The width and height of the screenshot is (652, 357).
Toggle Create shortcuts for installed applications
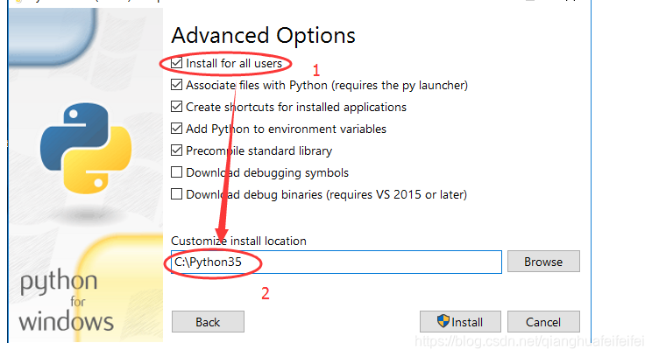[x=177, y=107]
